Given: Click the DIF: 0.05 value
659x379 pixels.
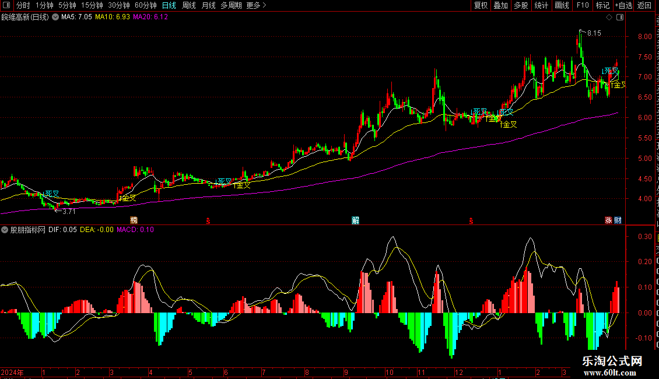Looking at the screenshot, I should [62, 230].
